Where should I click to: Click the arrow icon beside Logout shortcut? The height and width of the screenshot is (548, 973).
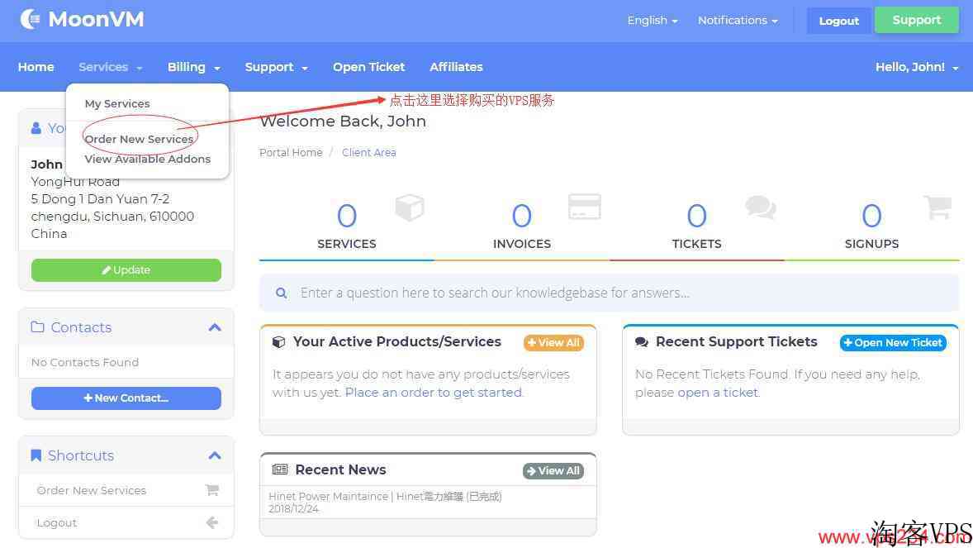(212, 522)
